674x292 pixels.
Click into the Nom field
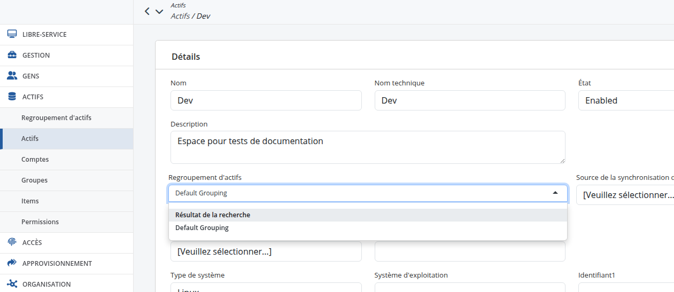(x=266, y=100)
